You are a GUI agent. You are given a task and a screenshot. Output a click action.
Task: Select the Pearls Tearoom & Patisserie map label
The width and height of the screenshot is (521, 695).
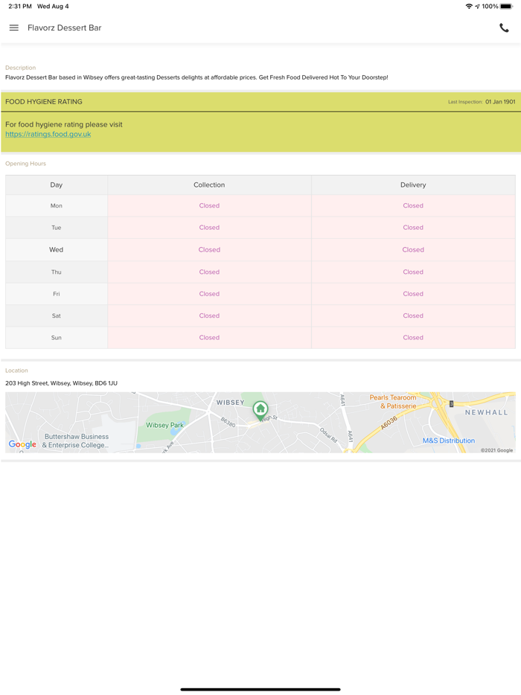click(x=393, y=402)
